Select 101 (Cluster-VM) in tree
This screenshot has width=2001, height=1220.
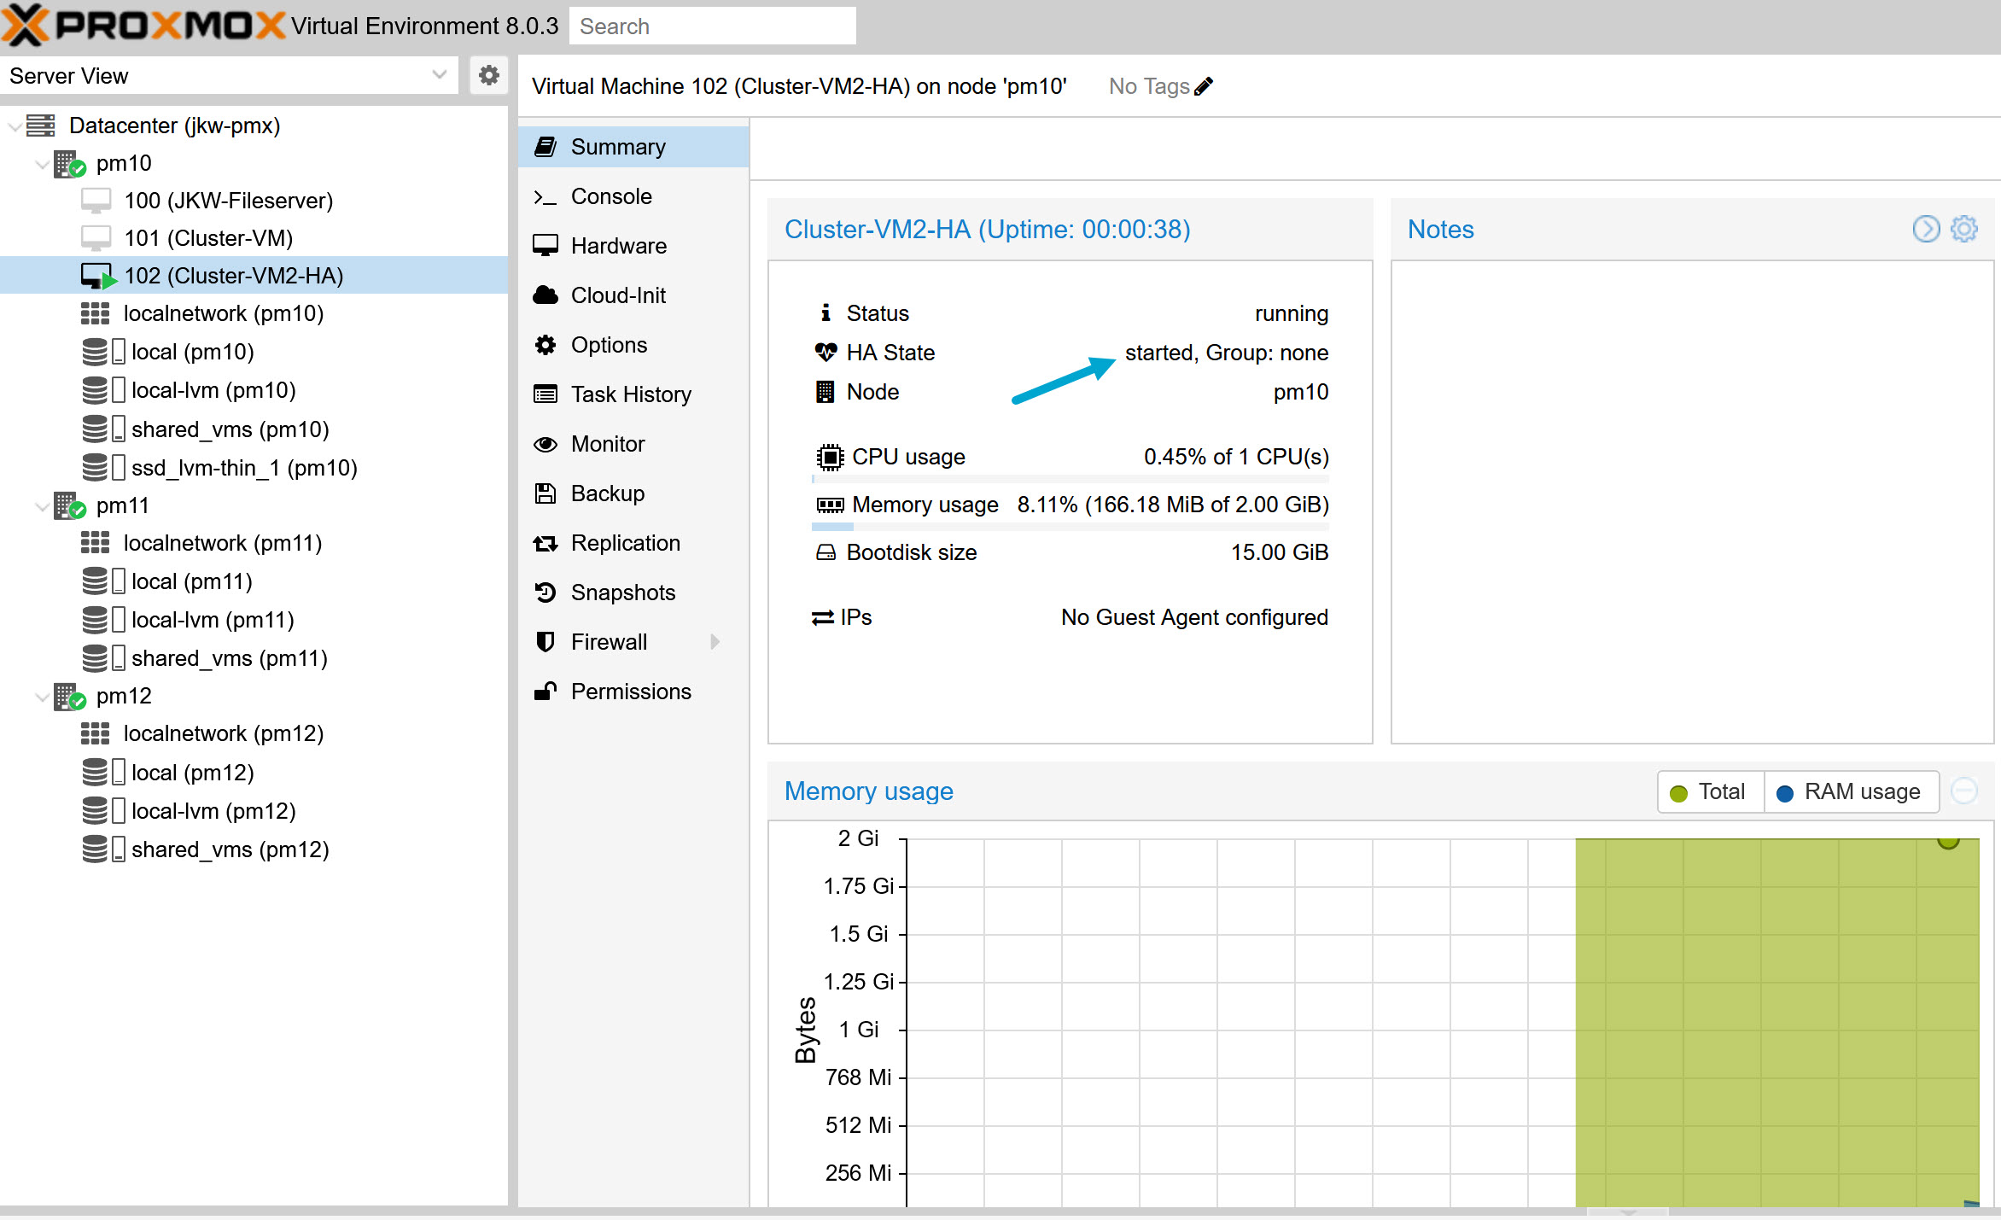point(208,238)
